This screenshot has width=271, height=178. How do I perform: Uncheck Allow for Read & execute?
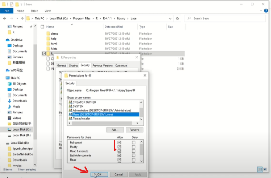click(119, 151)
